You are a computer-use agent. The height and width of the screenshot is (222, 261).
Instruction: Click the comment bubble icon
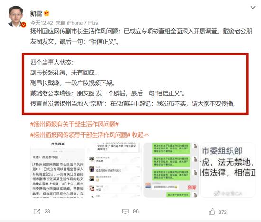coord(125,212)
